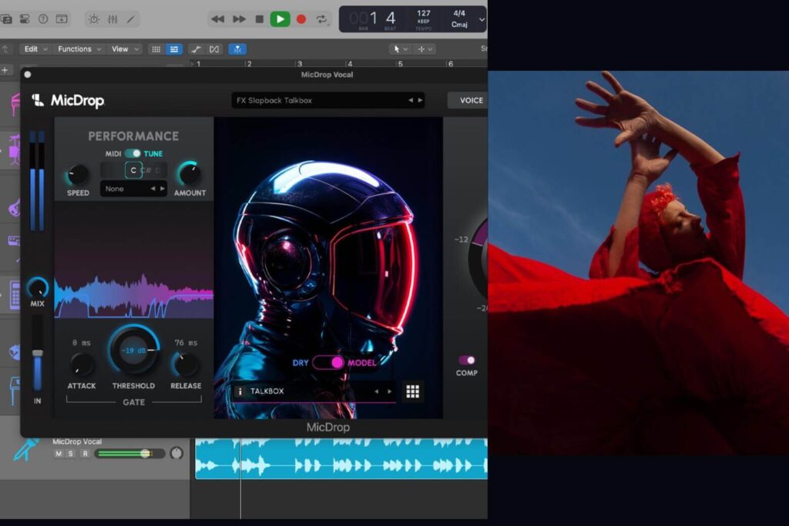Click the MicDrop Vocal volume slider
Screen dimensions: 789x526
(x=130, y=454)
